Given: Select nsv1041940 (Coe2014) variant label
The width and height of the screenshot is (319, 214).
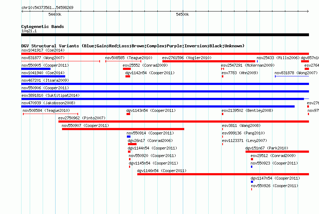Looking at the screenshot, I should click(43, 73).
